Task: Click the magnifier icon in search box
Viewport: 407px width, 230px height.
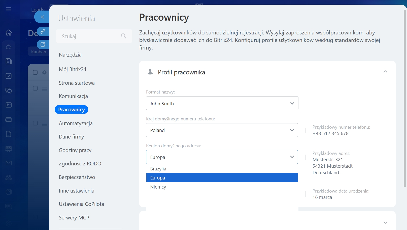Action: [123, 36]
